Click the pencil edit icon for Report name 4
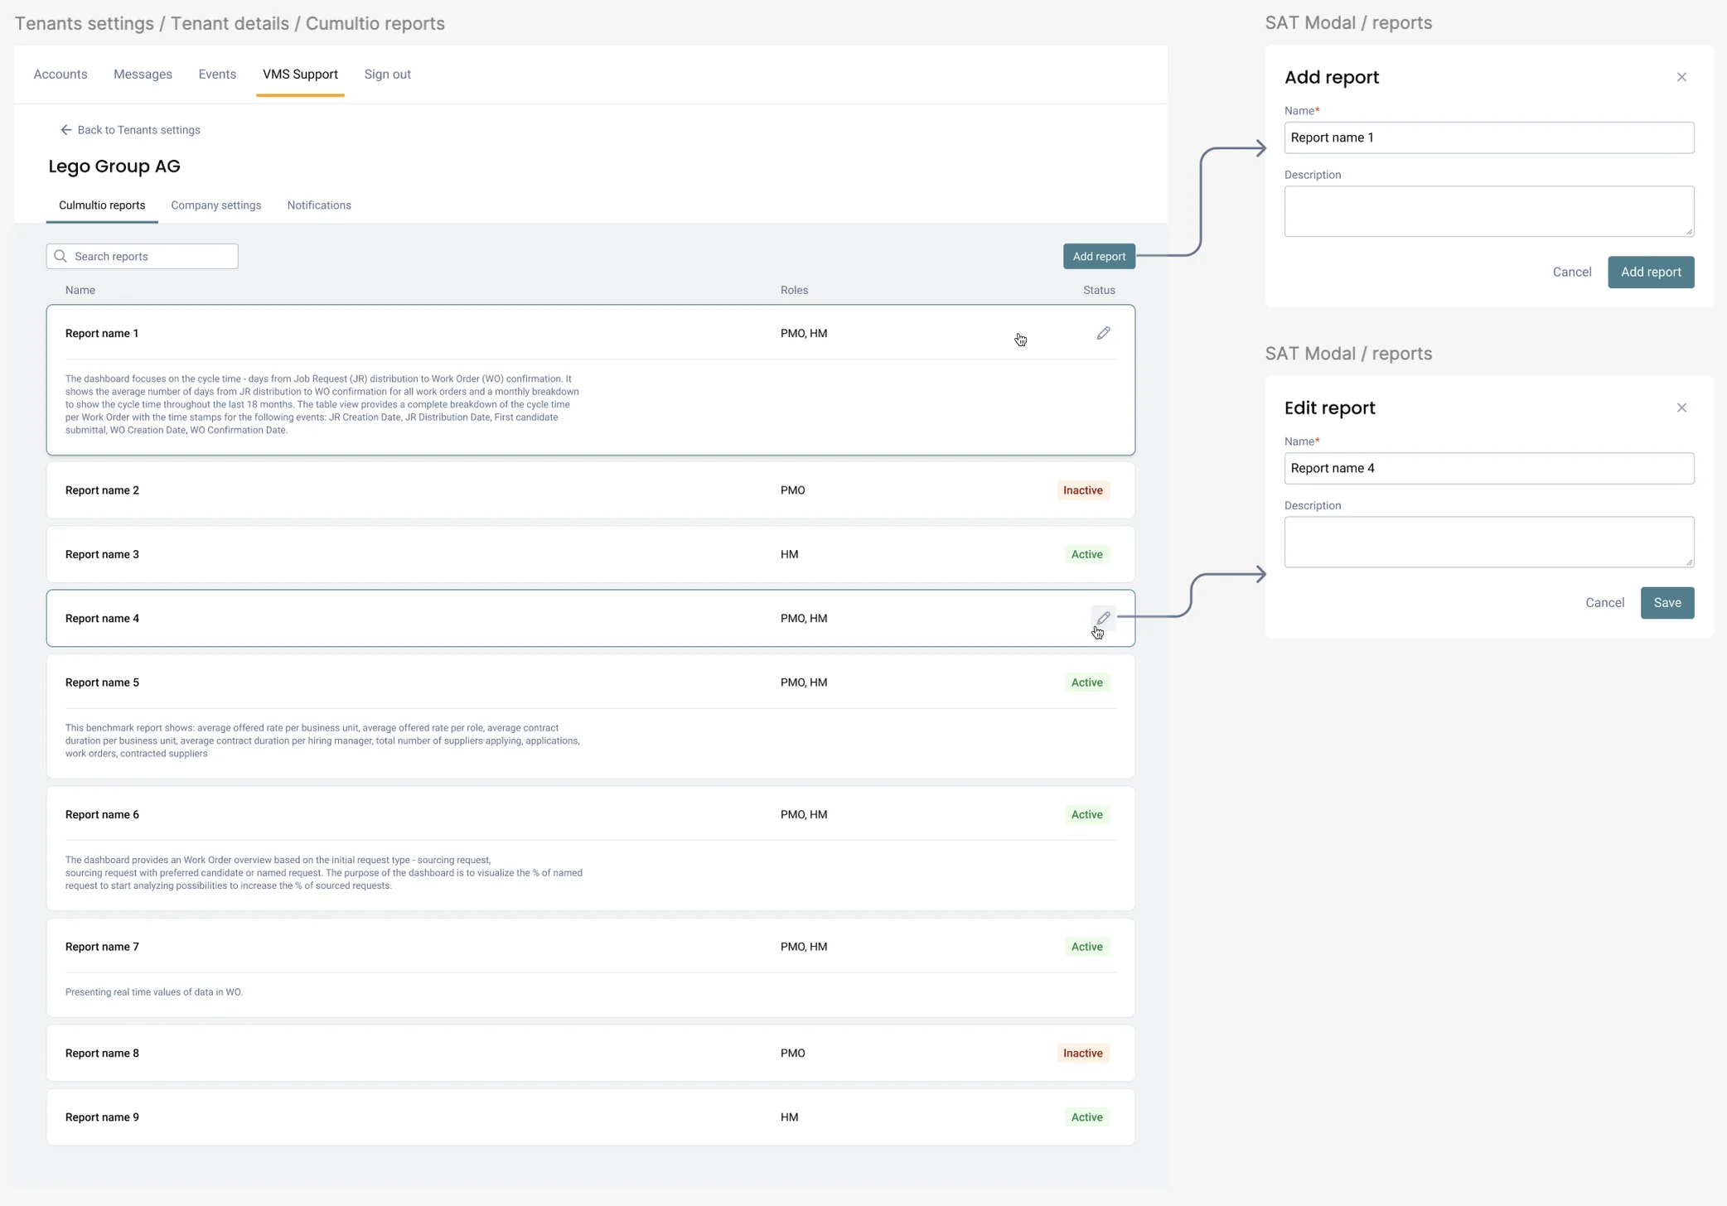 click(1103, 618)
